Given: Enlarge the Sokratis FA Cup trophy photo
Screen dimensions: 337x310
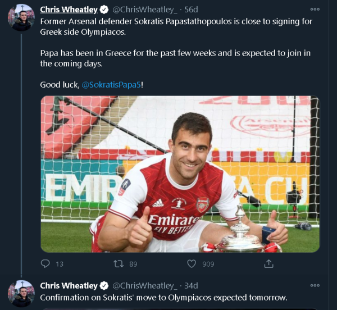Looking at the screenshot, I should pyautogui.click(x=180, y=174).
